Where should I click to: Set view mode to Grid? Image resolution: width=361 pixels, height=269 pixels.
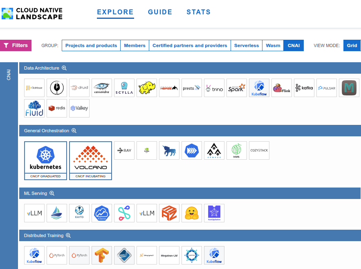(x=352, y=45)
